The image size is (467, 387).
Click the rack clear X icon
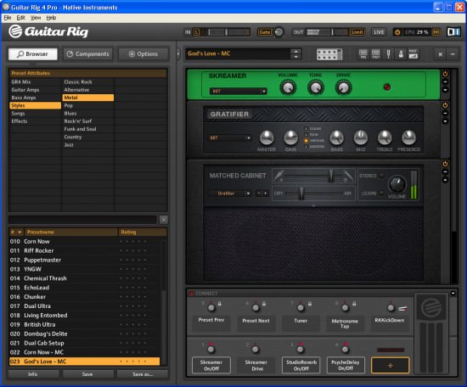[440, 54]
